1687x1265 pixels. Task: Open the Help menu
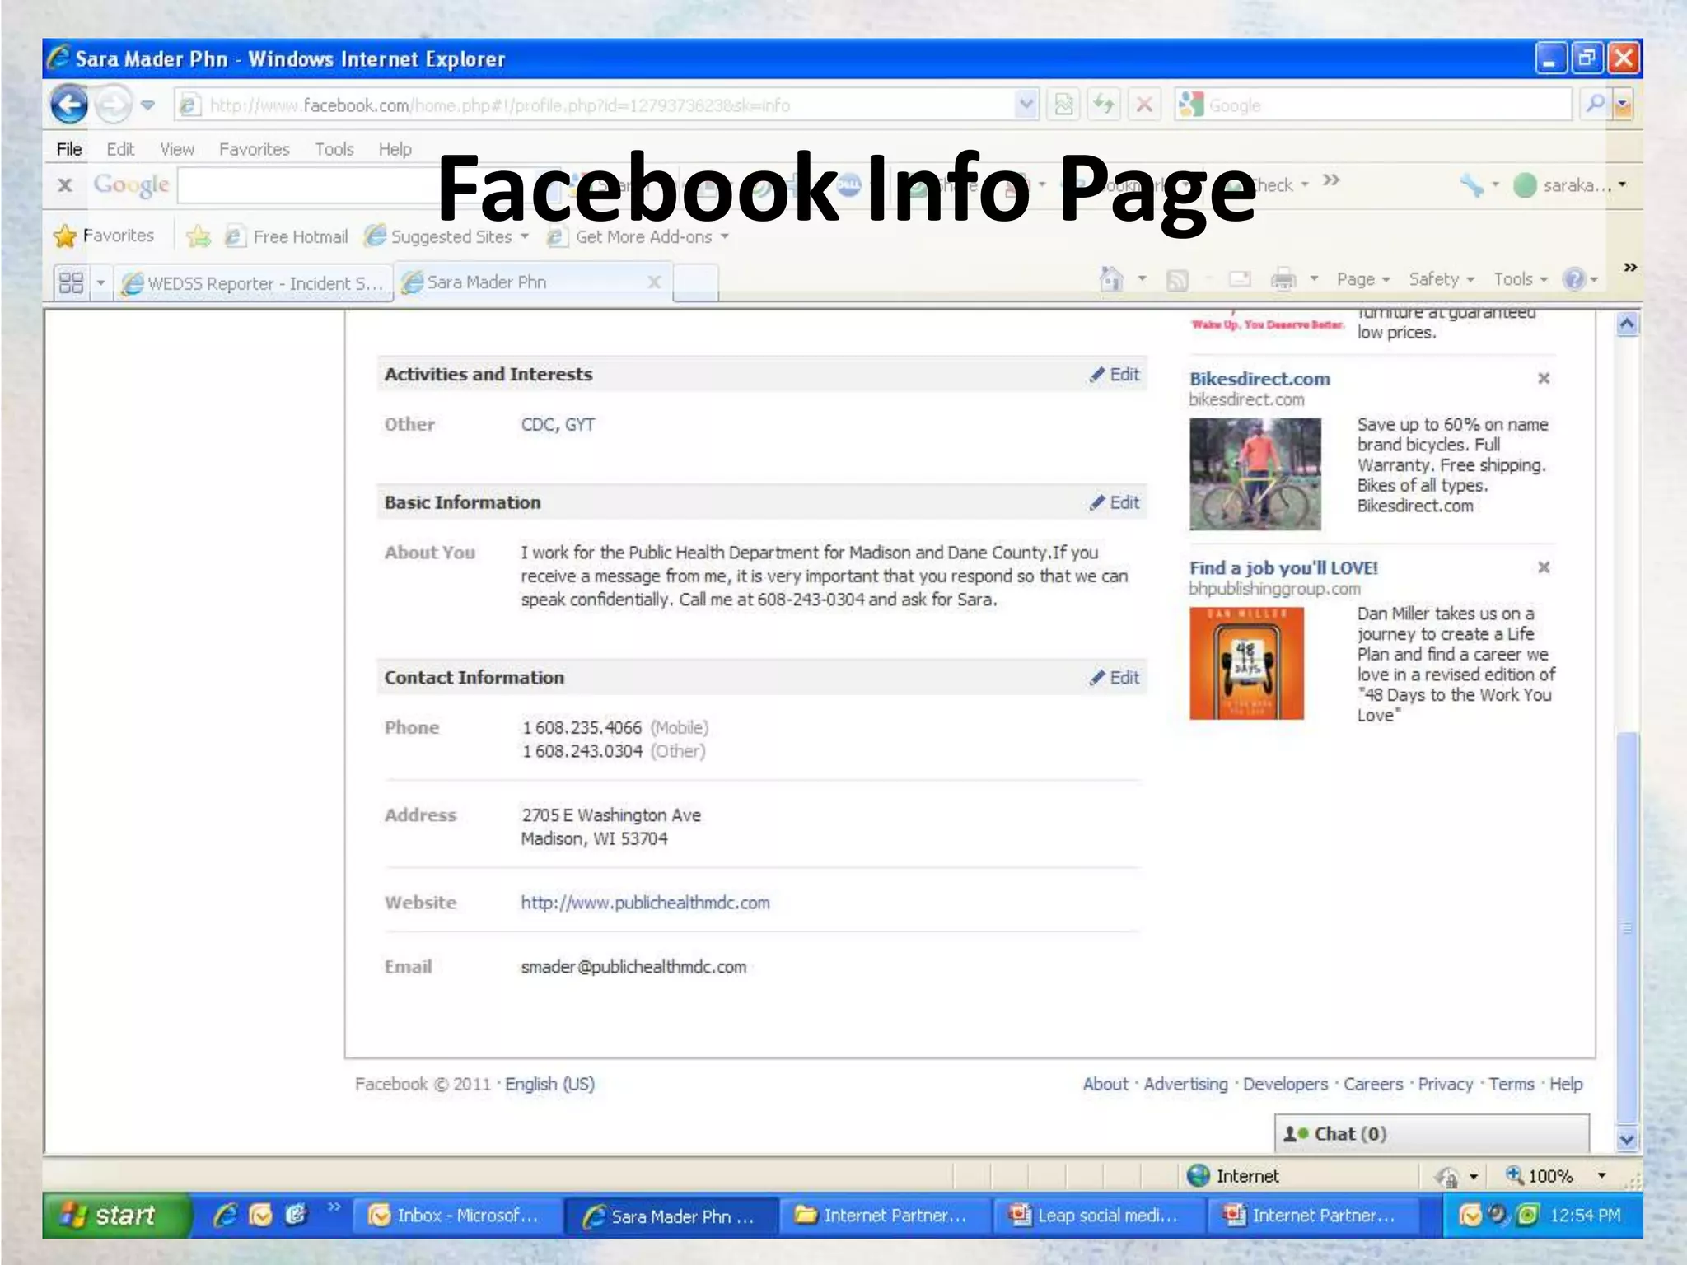coord(395,149)
